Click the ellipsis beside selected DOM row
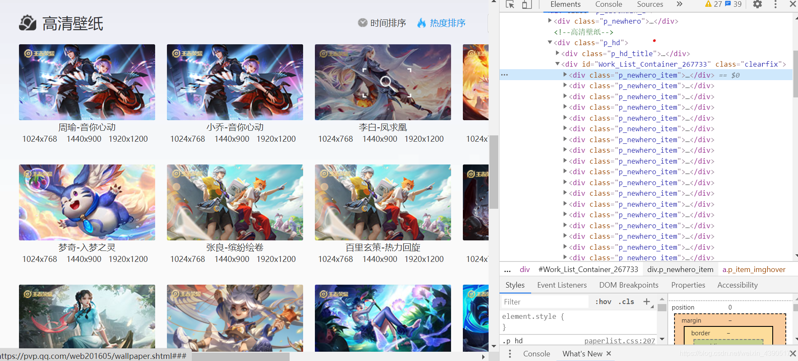The height and width of the screenshot is (361, 798). (x=504, y=75)
